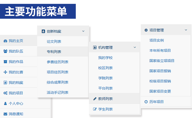This screenshot has height=118, width=192.
Task: Select 专利列表 submenu item
Action: pyautogui.click(x=63, y=52)
